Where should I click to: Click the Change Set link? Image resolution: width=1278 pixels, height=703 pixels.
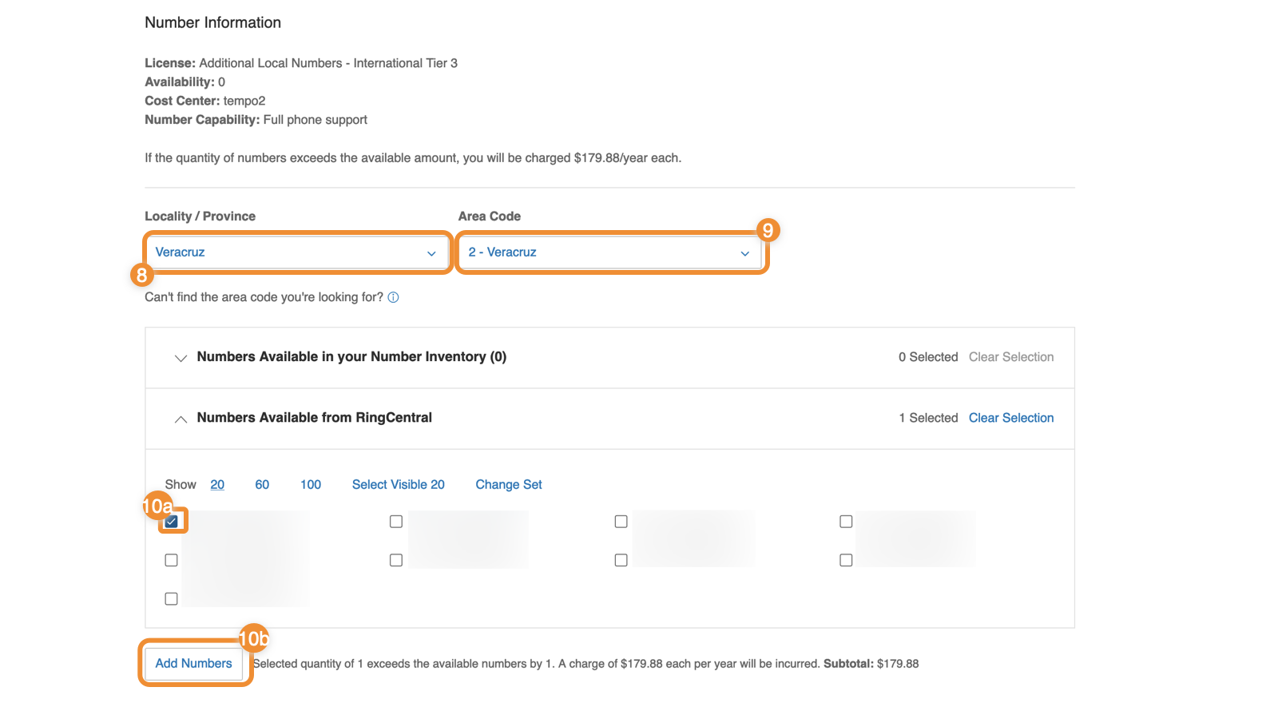tap(509, 485)
